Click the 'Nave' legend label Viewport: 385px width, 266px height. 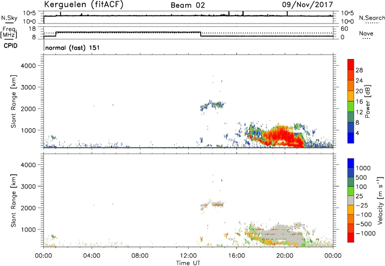coord(366,33)
